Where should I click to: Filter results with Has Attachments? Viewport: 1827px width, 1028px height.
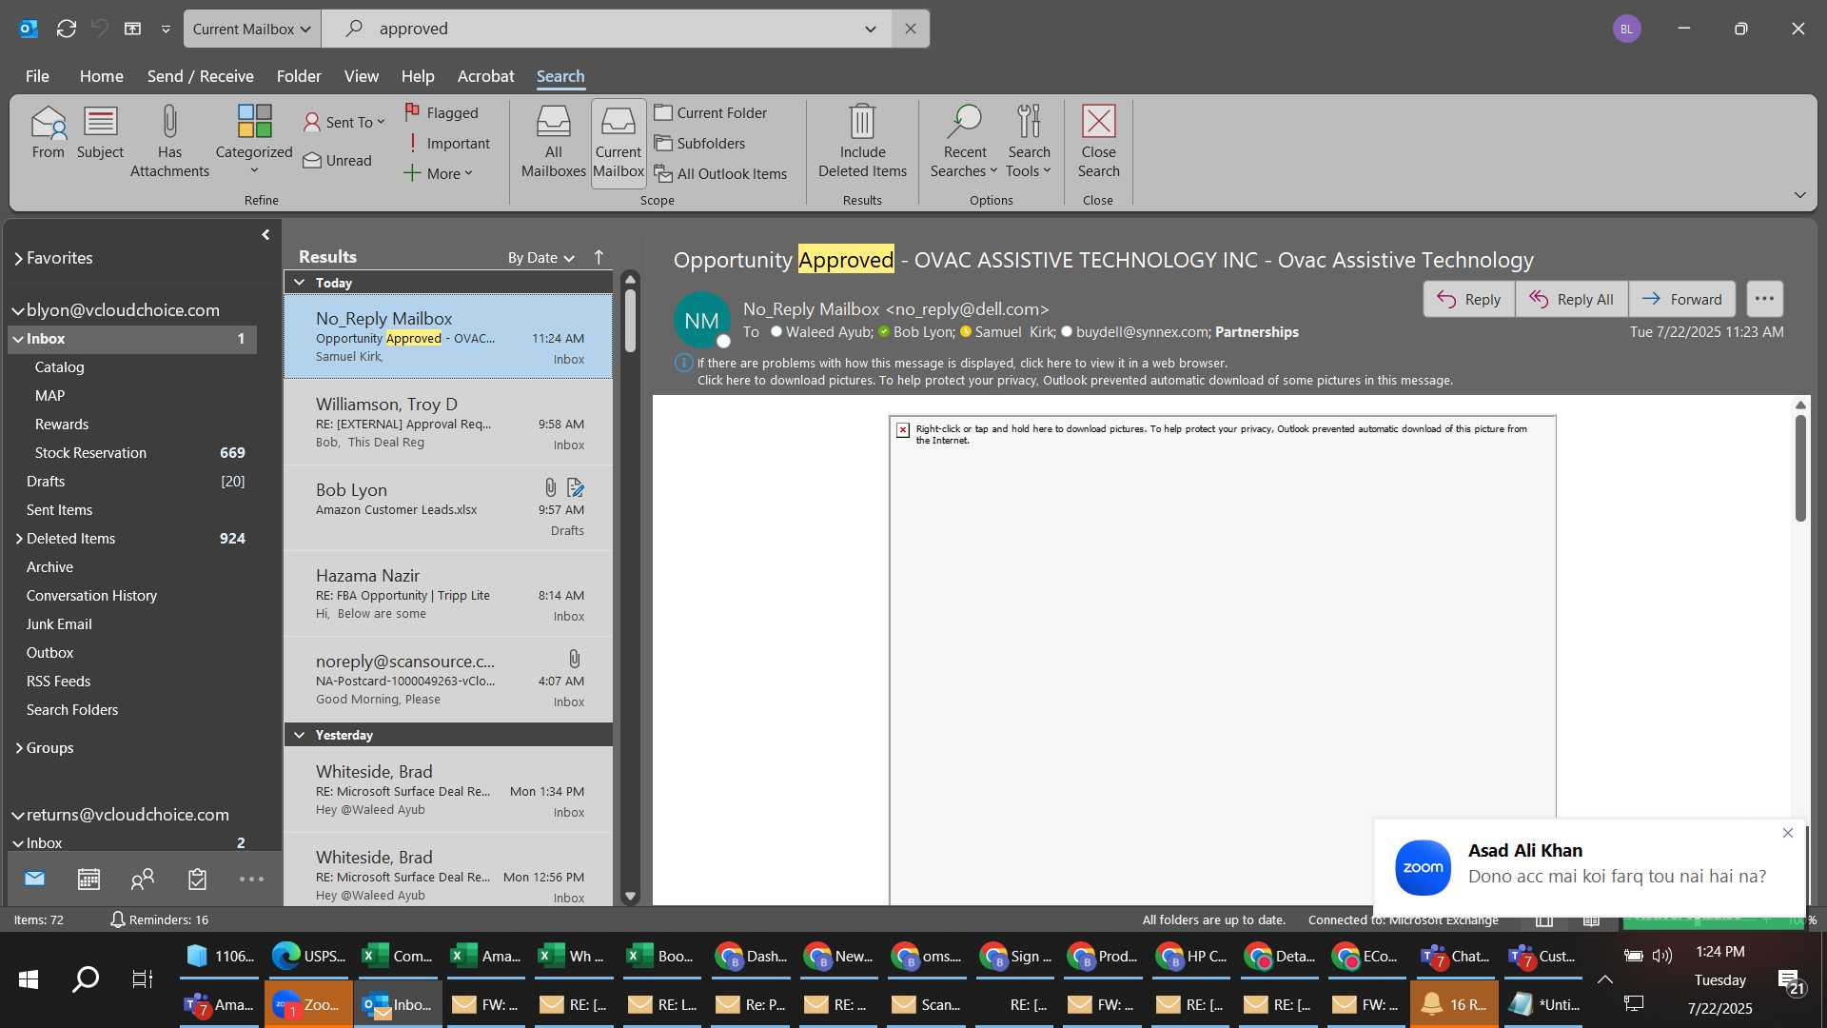(x=169, y=142)
